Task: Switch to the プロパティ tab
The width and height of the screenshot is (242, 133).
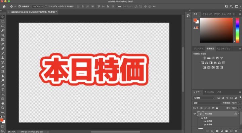Action: pyautogui.click(x=198, y=49)
